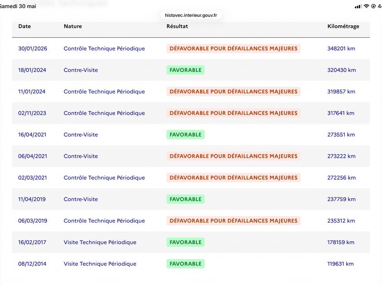Select the 119631 km mileage value
This screenshot has height=286, width=382.
coord(340,264)
